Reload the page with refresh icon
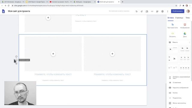This screenshot has width=192, height=108. coord(9,5)
